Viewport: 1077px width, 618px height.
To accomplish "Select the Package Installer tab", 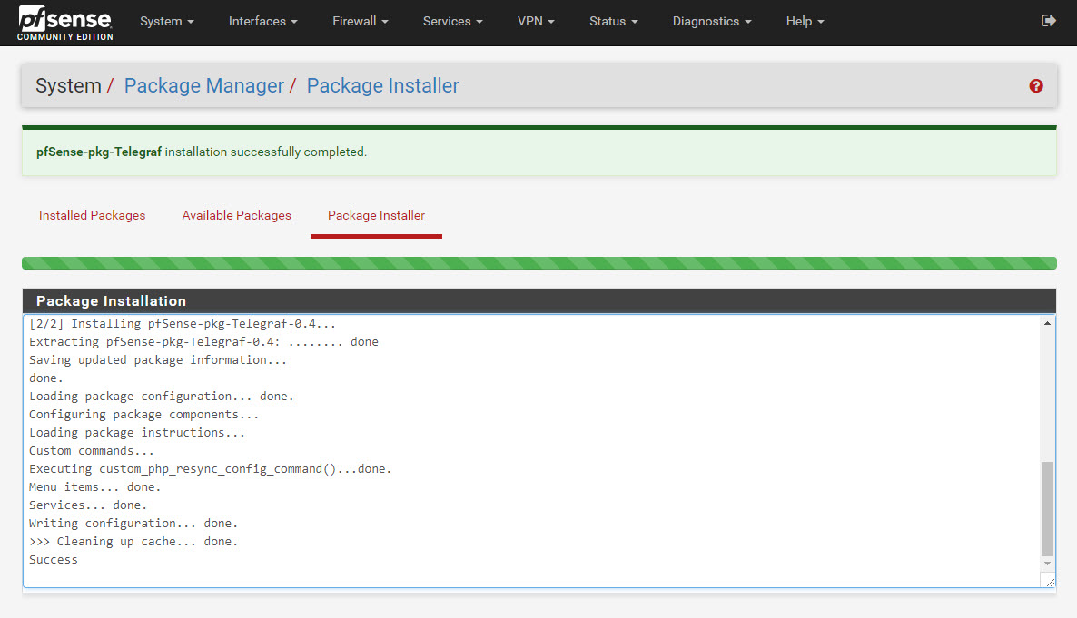I will coord(376,216).
